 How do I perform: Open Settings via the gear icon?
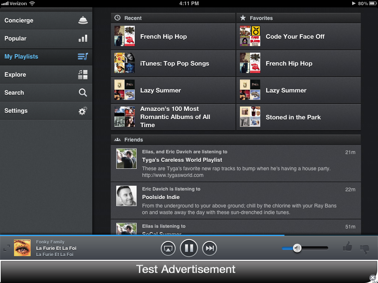coord(83,111)
